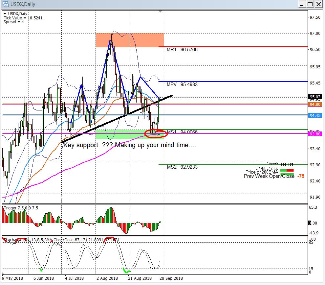Click the green oversold arc on Stochastic
This screenshot has height=285, width=325.
point(126,271)
